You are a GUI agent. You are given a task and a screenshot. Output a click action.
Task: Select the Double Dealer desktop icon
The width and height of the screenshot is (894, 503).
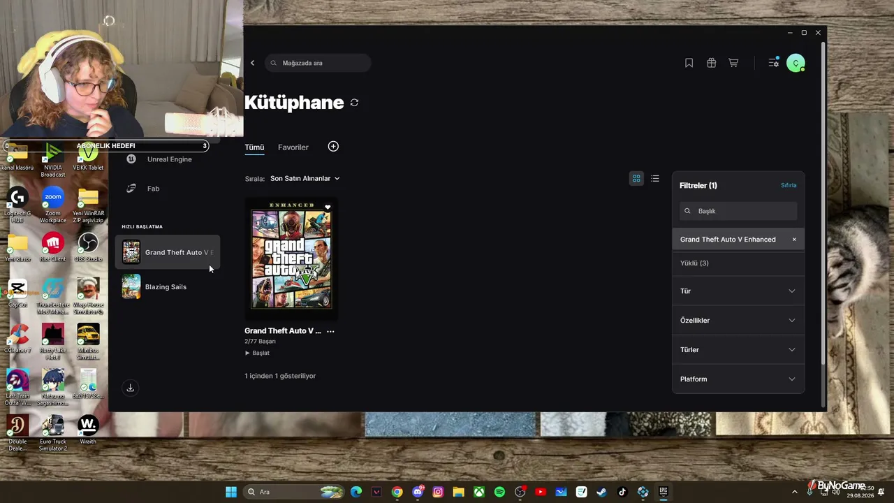(x=17, y=433)
